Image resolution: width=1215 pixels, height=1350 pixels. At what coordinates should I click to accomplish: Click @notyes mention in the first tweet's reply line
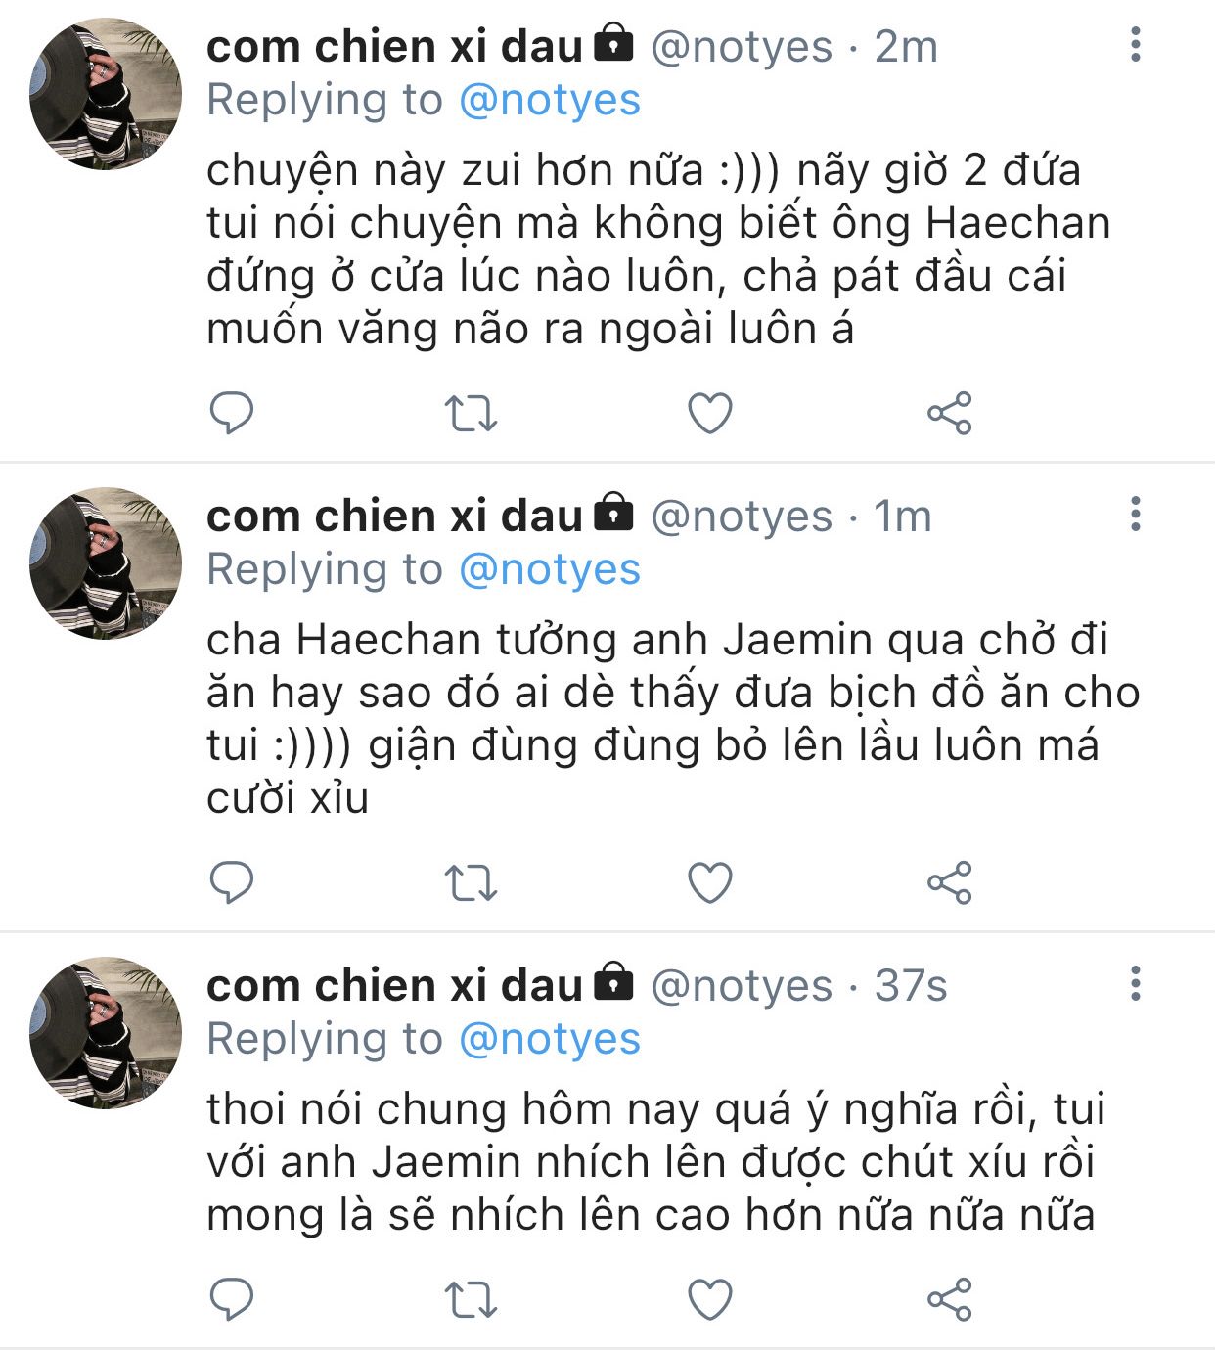pos(549,100)
